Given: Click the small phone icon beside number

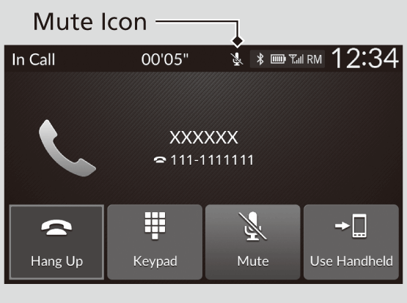Looking at the screenshot, I should (160, 160).
